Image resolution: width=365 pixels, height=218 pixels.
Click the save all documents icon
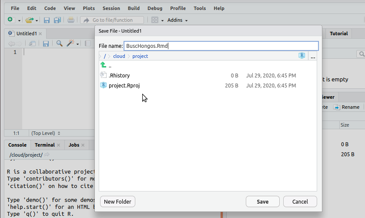(56, 20)
